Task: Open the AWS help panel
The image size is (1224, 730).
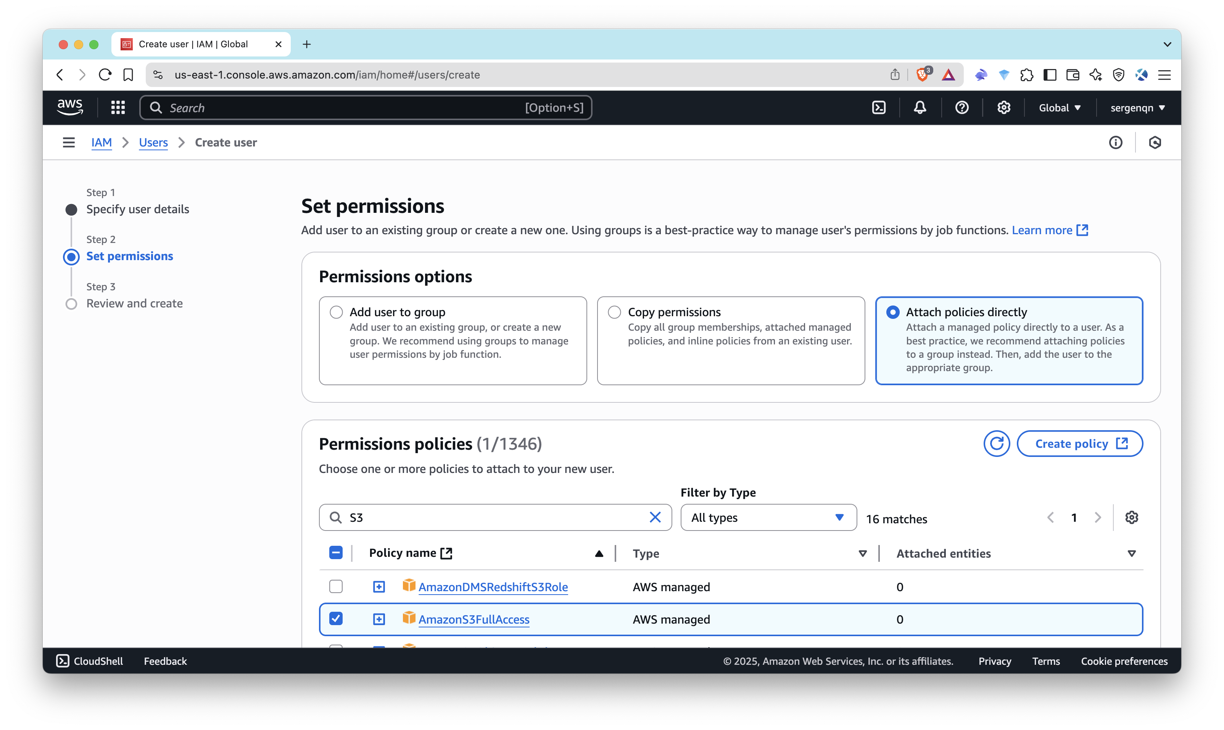Action: [962, 107]
